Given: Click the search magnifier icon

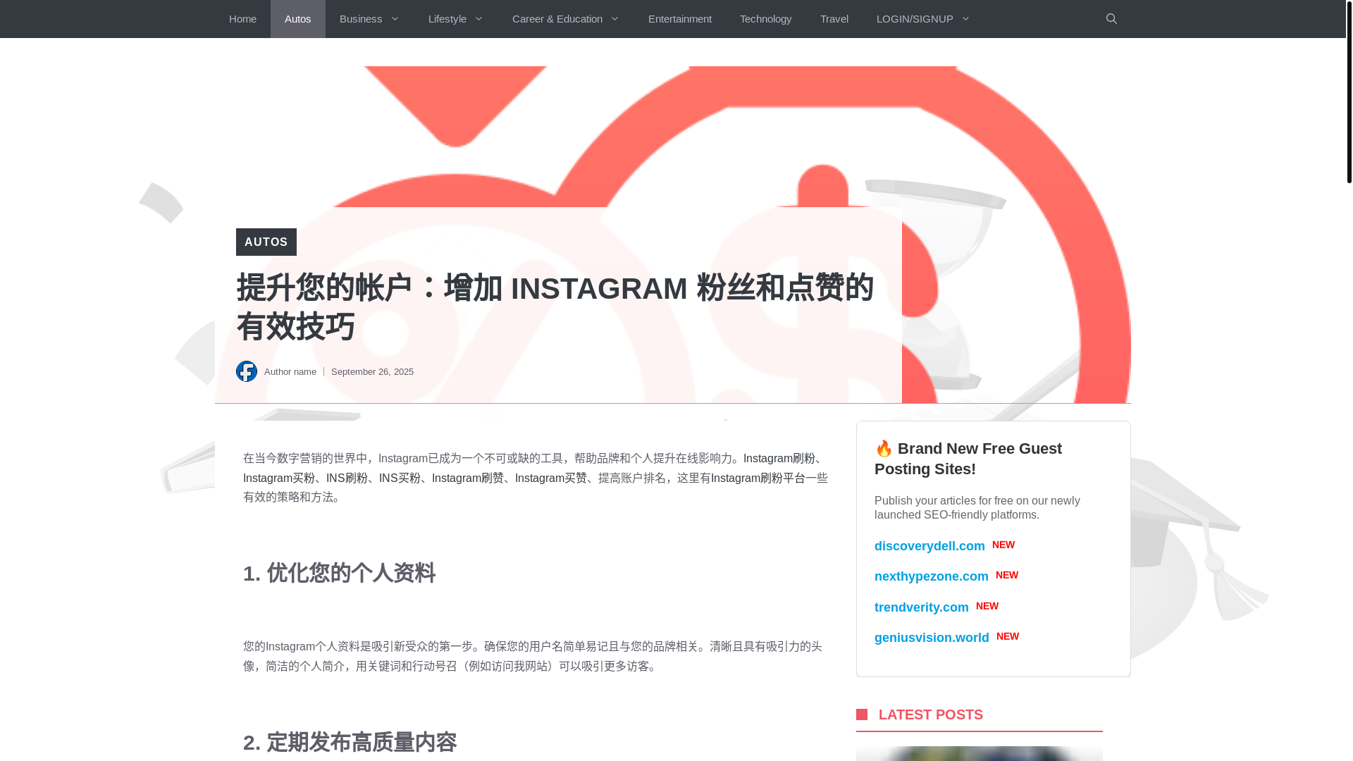Looking at the screenshot, I should pyautogui.click(x=1111, y=19).
